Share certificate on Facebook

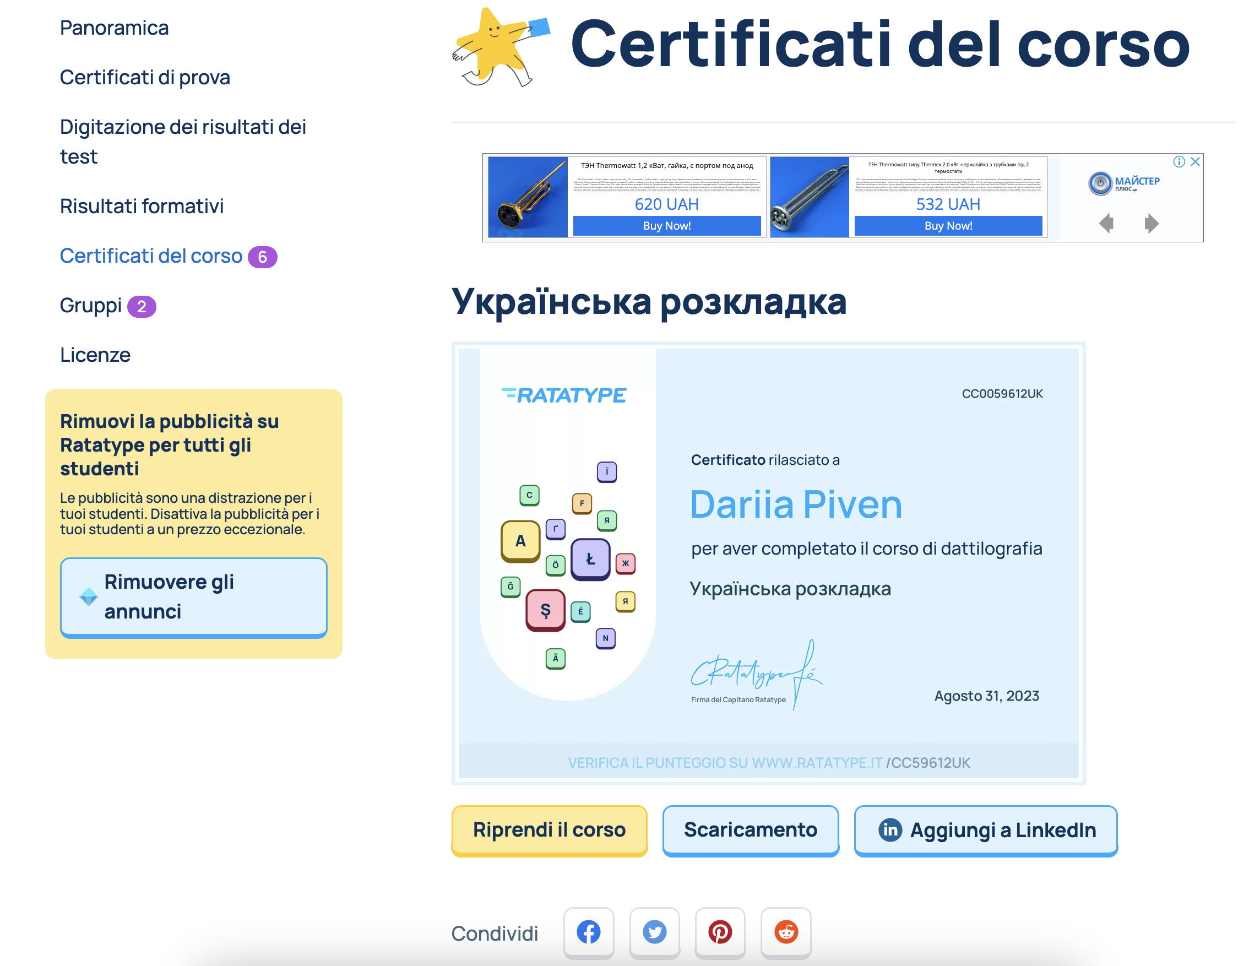coord(588,932)
